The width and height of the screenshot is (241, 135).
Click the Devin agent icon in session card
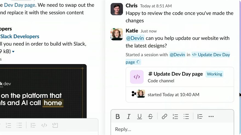point(134,94)
